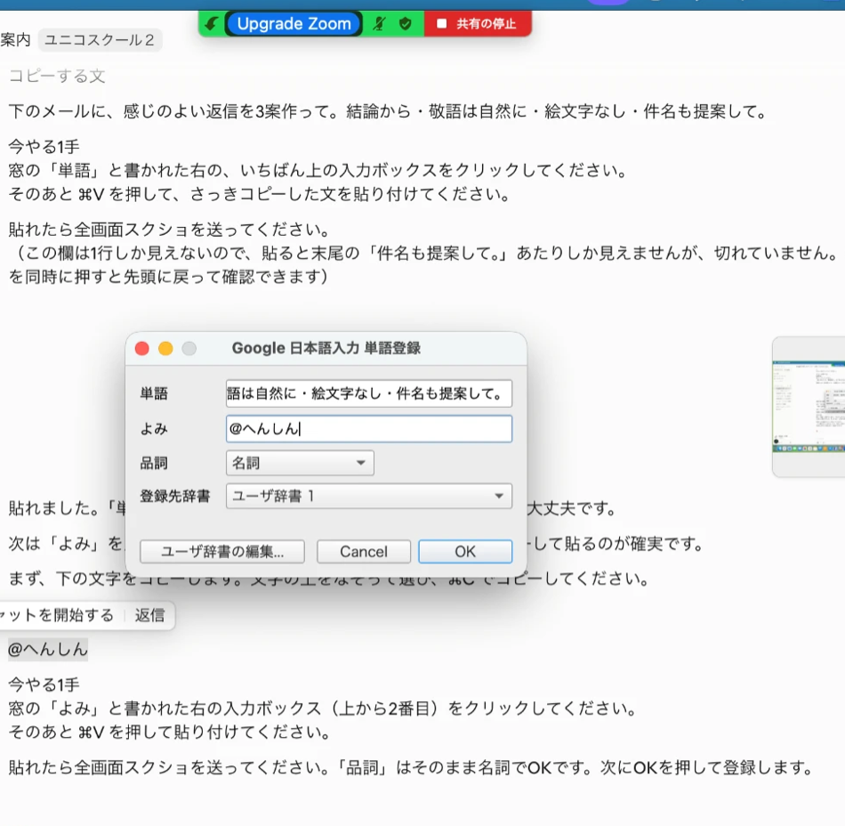This screenshot has height=826, width=845.
Task: Click the green arrow icon in Zoom share bar
Action: (212, 24)
